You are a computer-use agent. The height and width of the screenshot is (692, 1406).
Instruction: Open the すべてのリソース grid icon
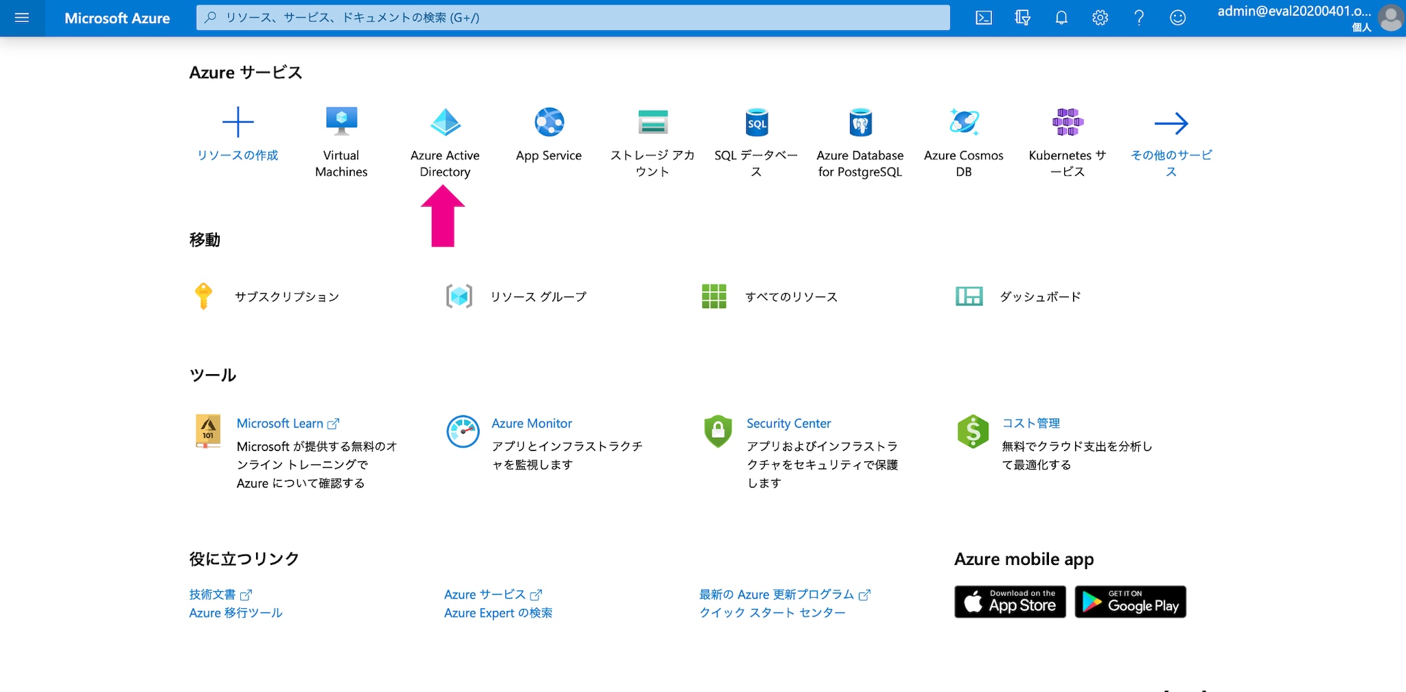[714, 297]
